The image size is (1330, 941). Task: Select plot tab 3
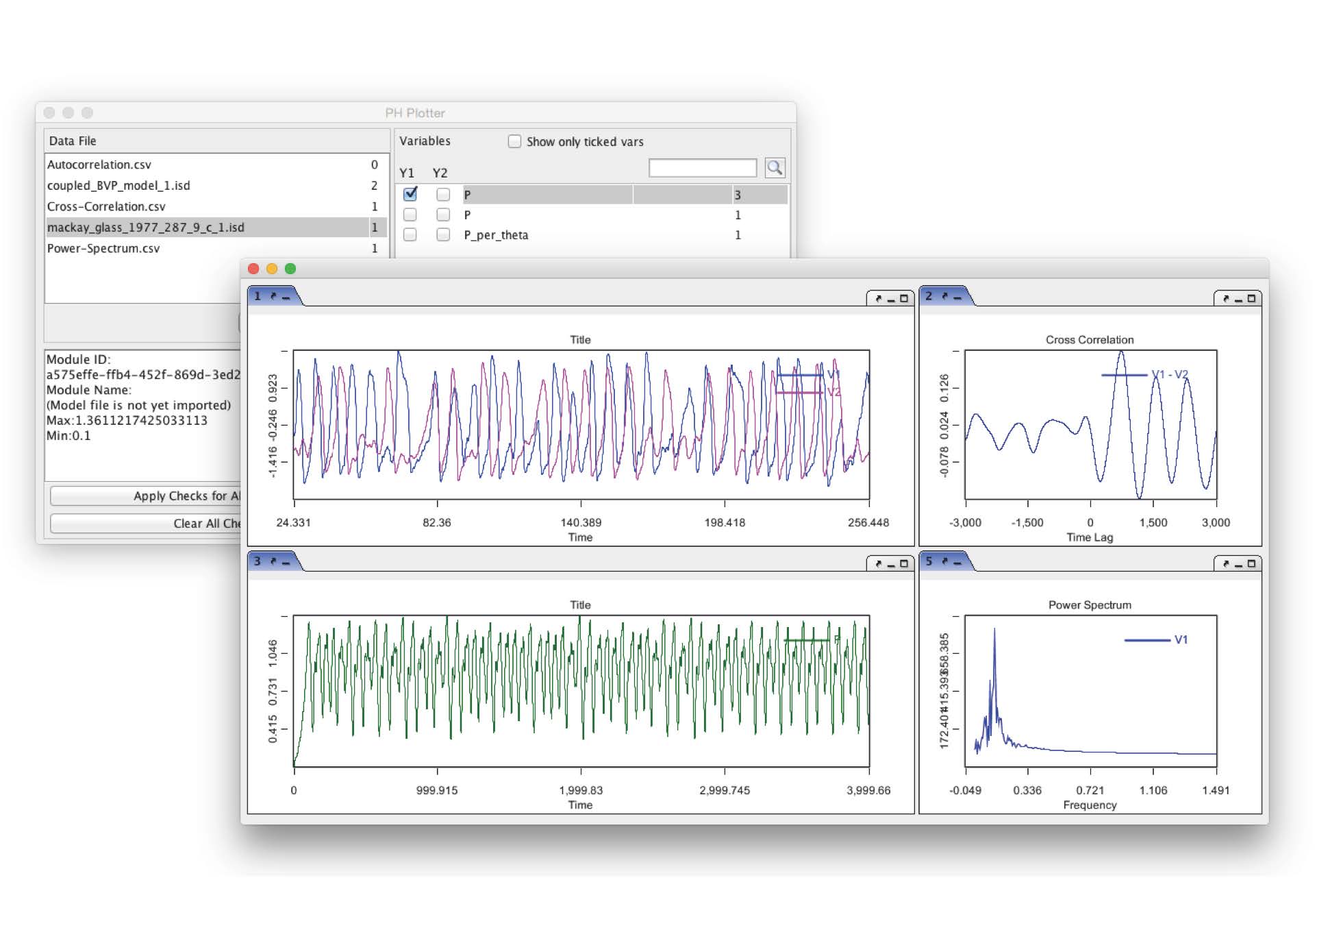(x=258, y=561)
